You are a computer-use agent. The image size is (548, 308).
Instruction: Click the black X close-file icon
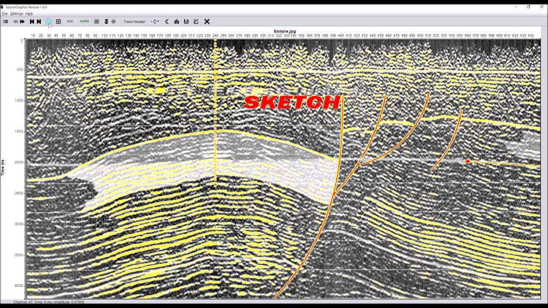click(x=207, y=21)
